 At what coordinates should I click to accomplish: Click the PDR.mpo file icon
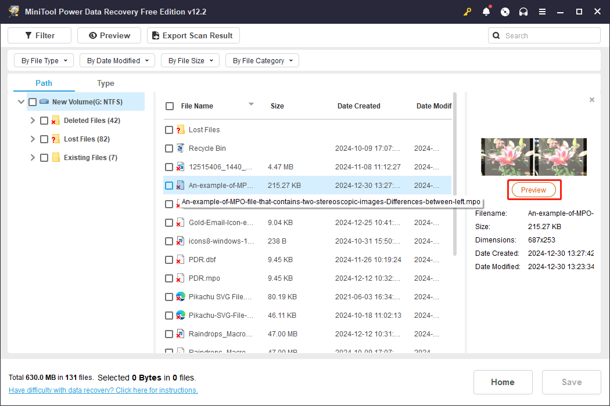click(180, 278)
